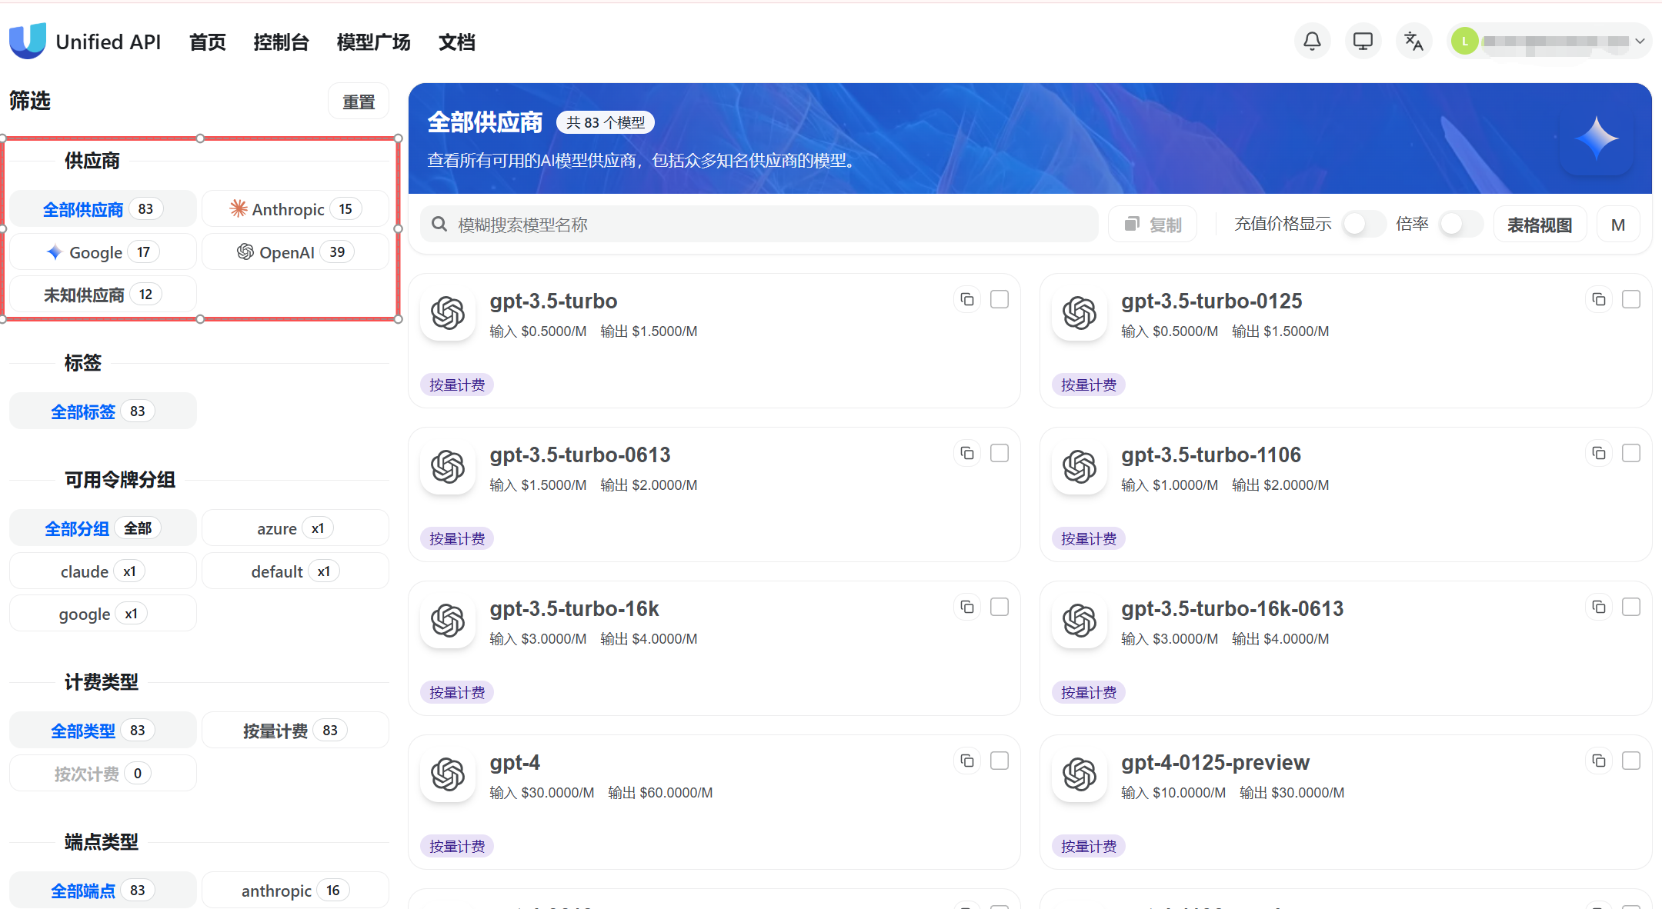Open the user account dropdown
The width and height of the screenshot is (1662, 909).
tap(1548, 42)
